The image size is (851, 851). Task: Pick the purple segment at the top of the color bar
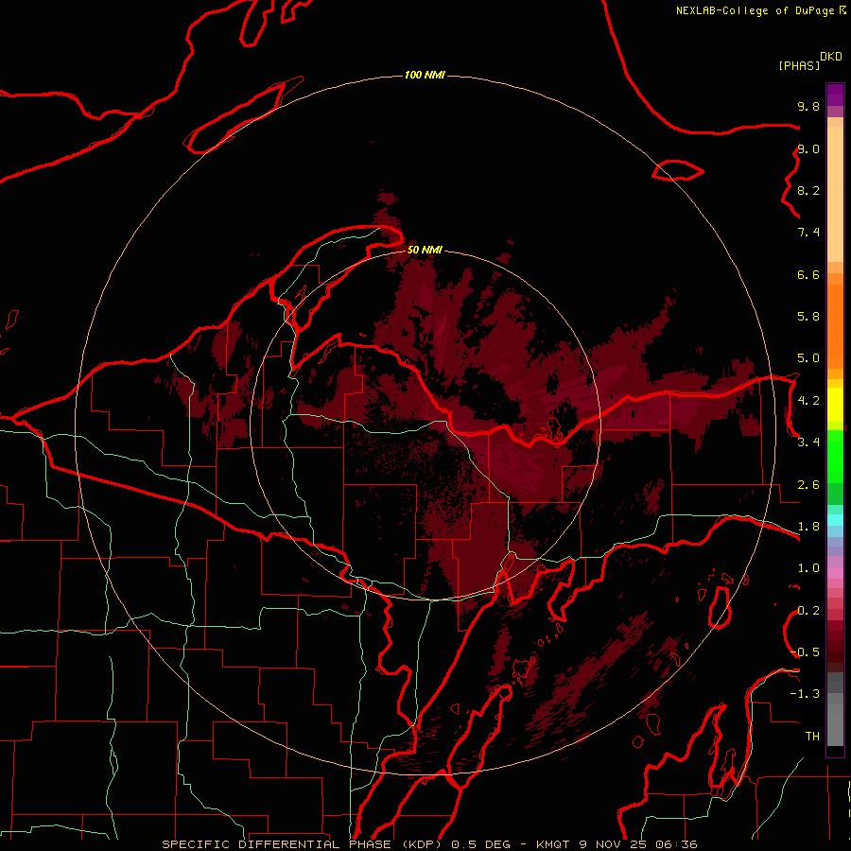click(x=835, y=95)
